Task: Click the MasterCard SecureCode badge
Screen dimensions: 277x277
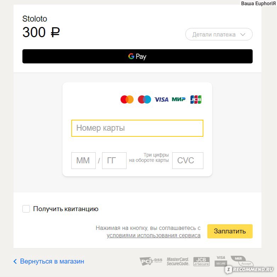Action: coord(178,261)
